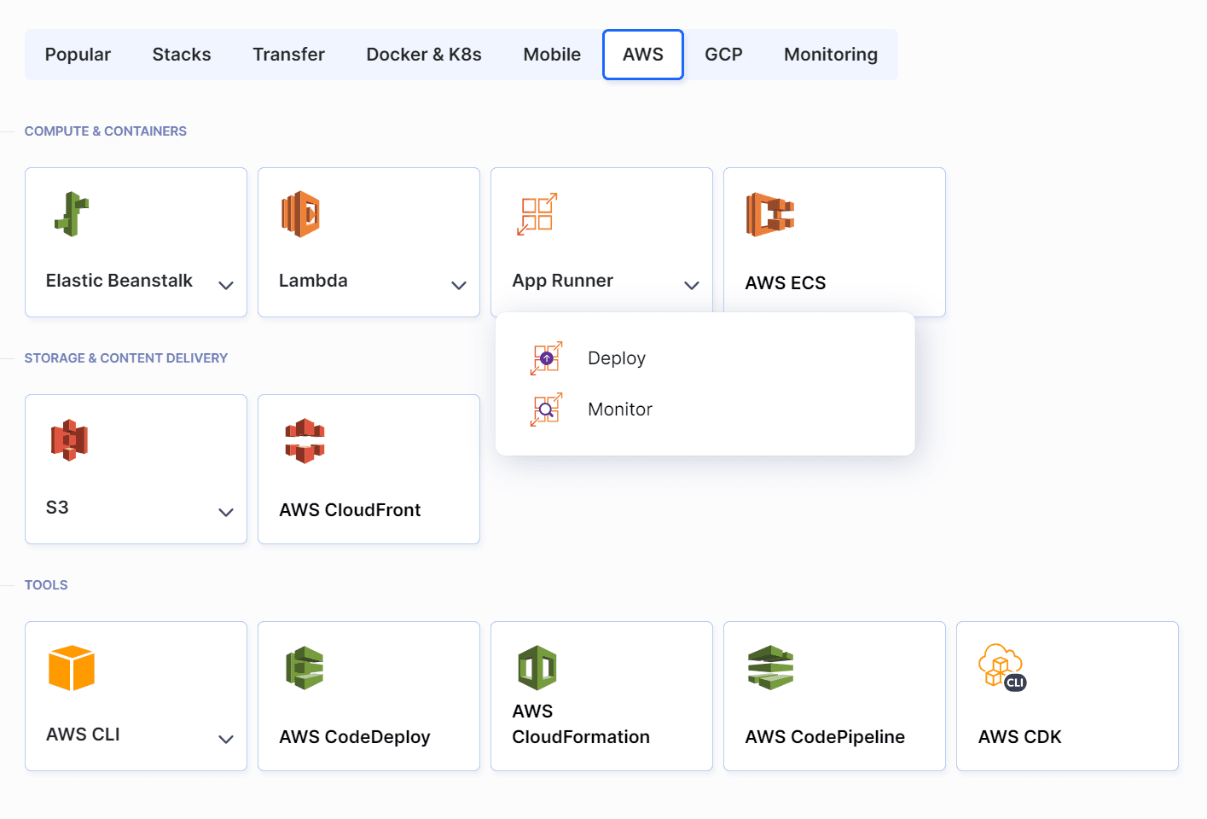This screenshot has width=1207, height=819.
Task: Select the AWS CDK icon
Action: coord(1001,667)
